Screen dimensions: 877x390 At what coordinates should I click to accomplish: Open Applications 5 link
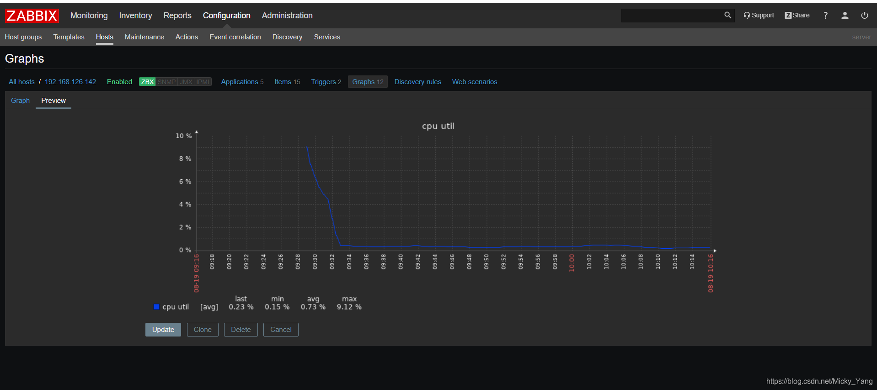(242, 82)
